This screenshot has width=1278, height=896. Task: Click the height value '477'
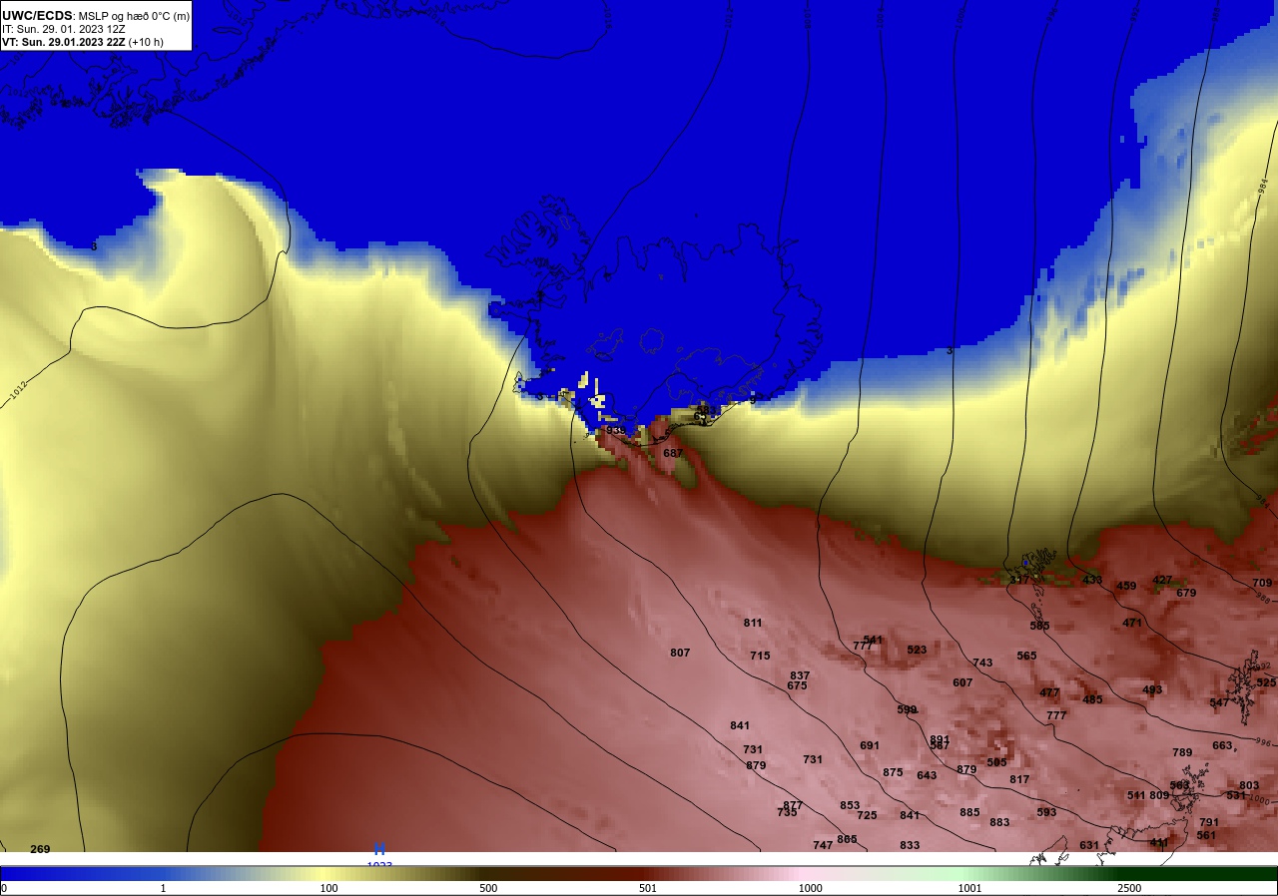pyautogui.click(x=1049, y=692)
